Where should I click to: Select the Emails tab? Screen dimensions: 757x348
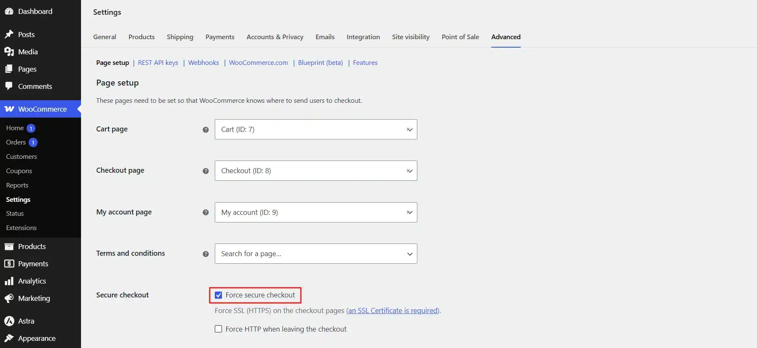pos(325,37)
